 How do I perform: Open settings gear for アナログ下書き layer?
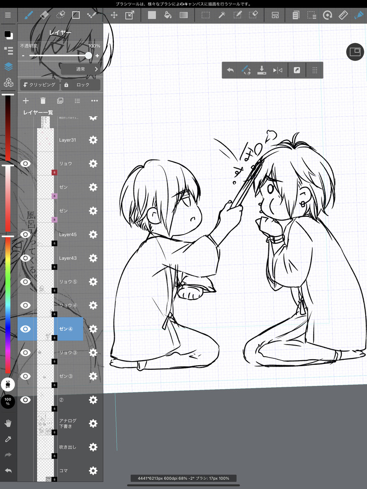(x=93, y=423)
